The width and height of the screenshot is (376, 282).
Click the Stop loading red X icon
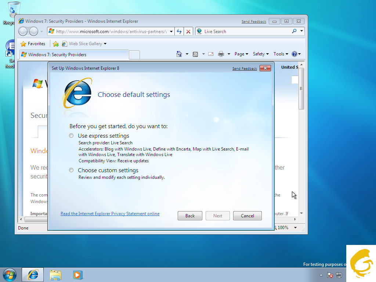(188, 32)
